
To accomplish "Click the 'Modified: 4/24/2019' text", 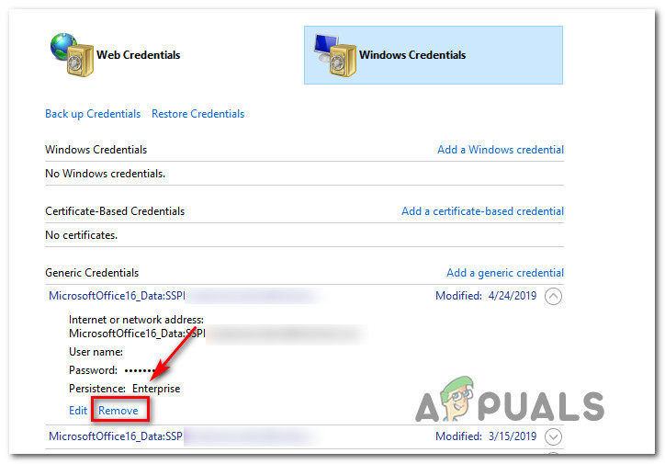I will pos(486,296).
